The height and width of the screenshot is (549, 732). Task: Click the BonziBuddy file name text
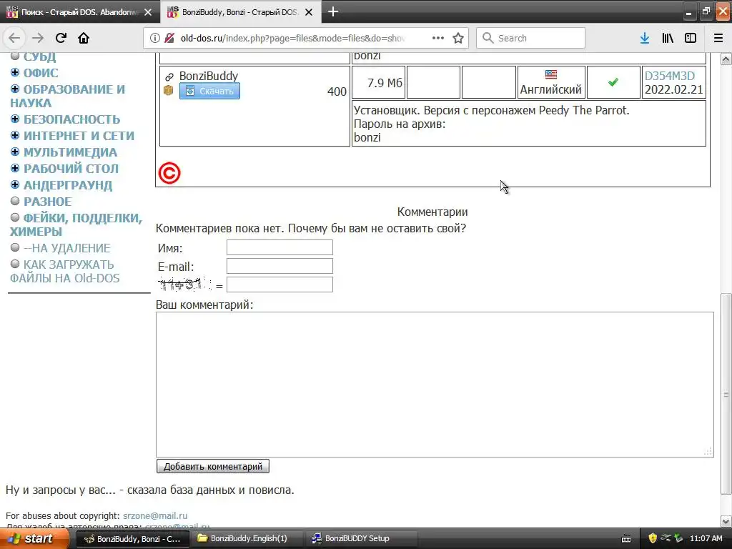point(209,76)
